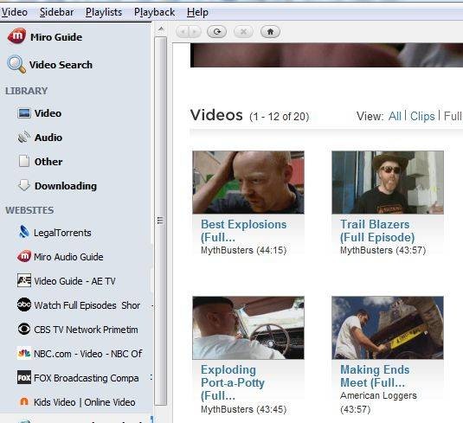Click the Best Explosions video thumbnail
Image resolution: width=463 pixels, height=423 pixels.
[x=248, y=183]
